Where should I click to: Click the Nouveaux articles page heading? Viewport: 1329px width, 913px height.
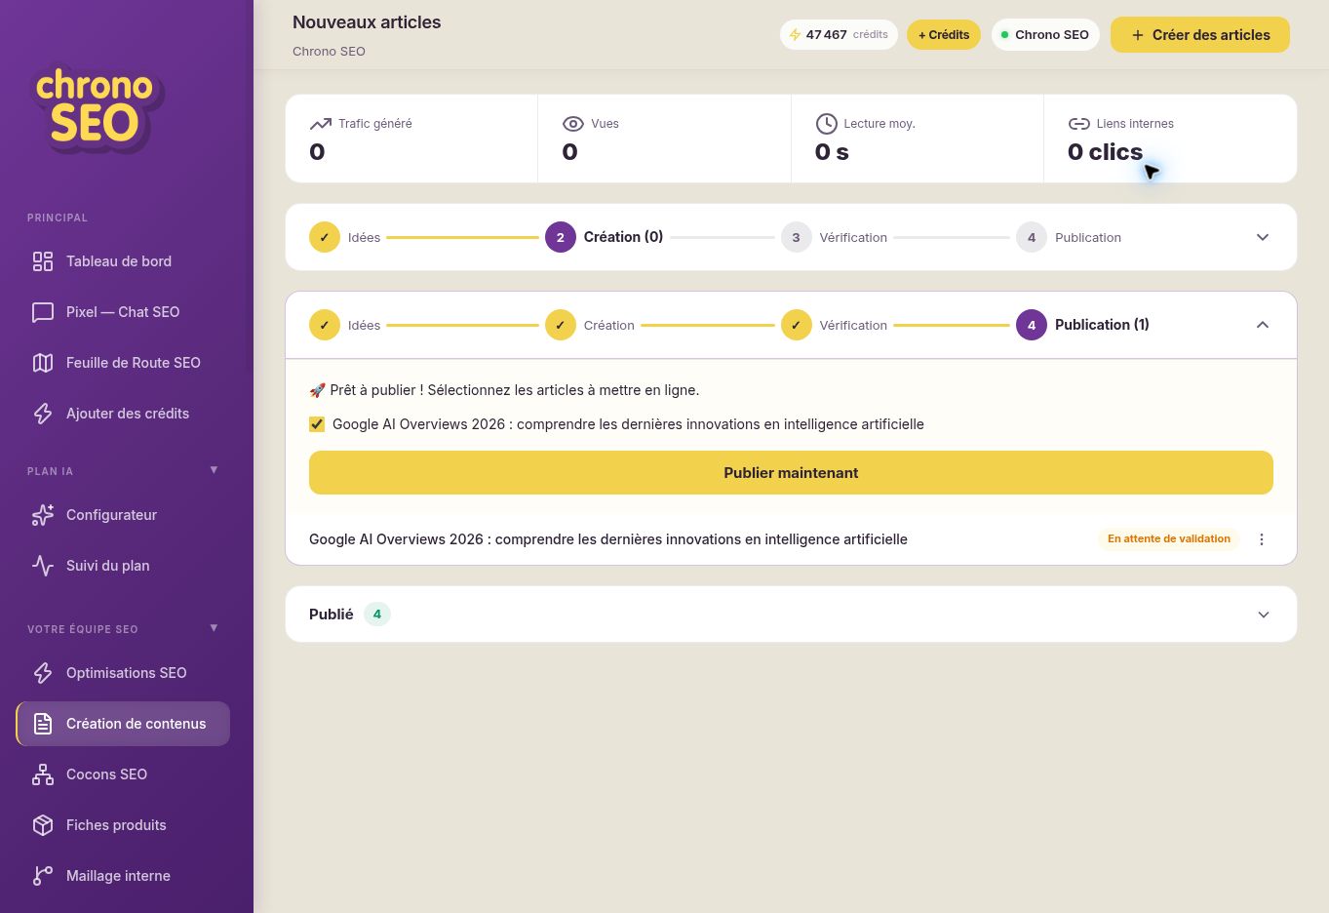(367, 22)
